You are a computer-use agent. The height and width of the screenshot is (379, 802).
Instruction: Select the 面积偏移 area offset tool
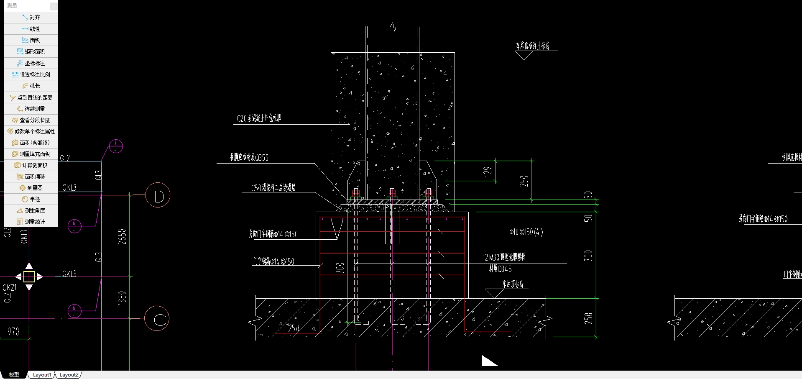coord(31,177)
